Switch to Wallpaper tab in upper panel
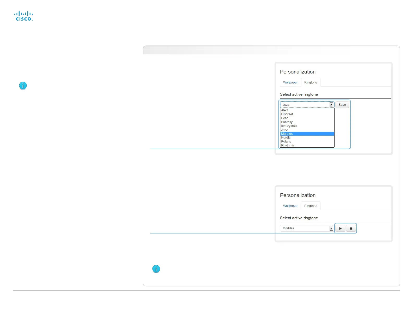 (290, 82)
